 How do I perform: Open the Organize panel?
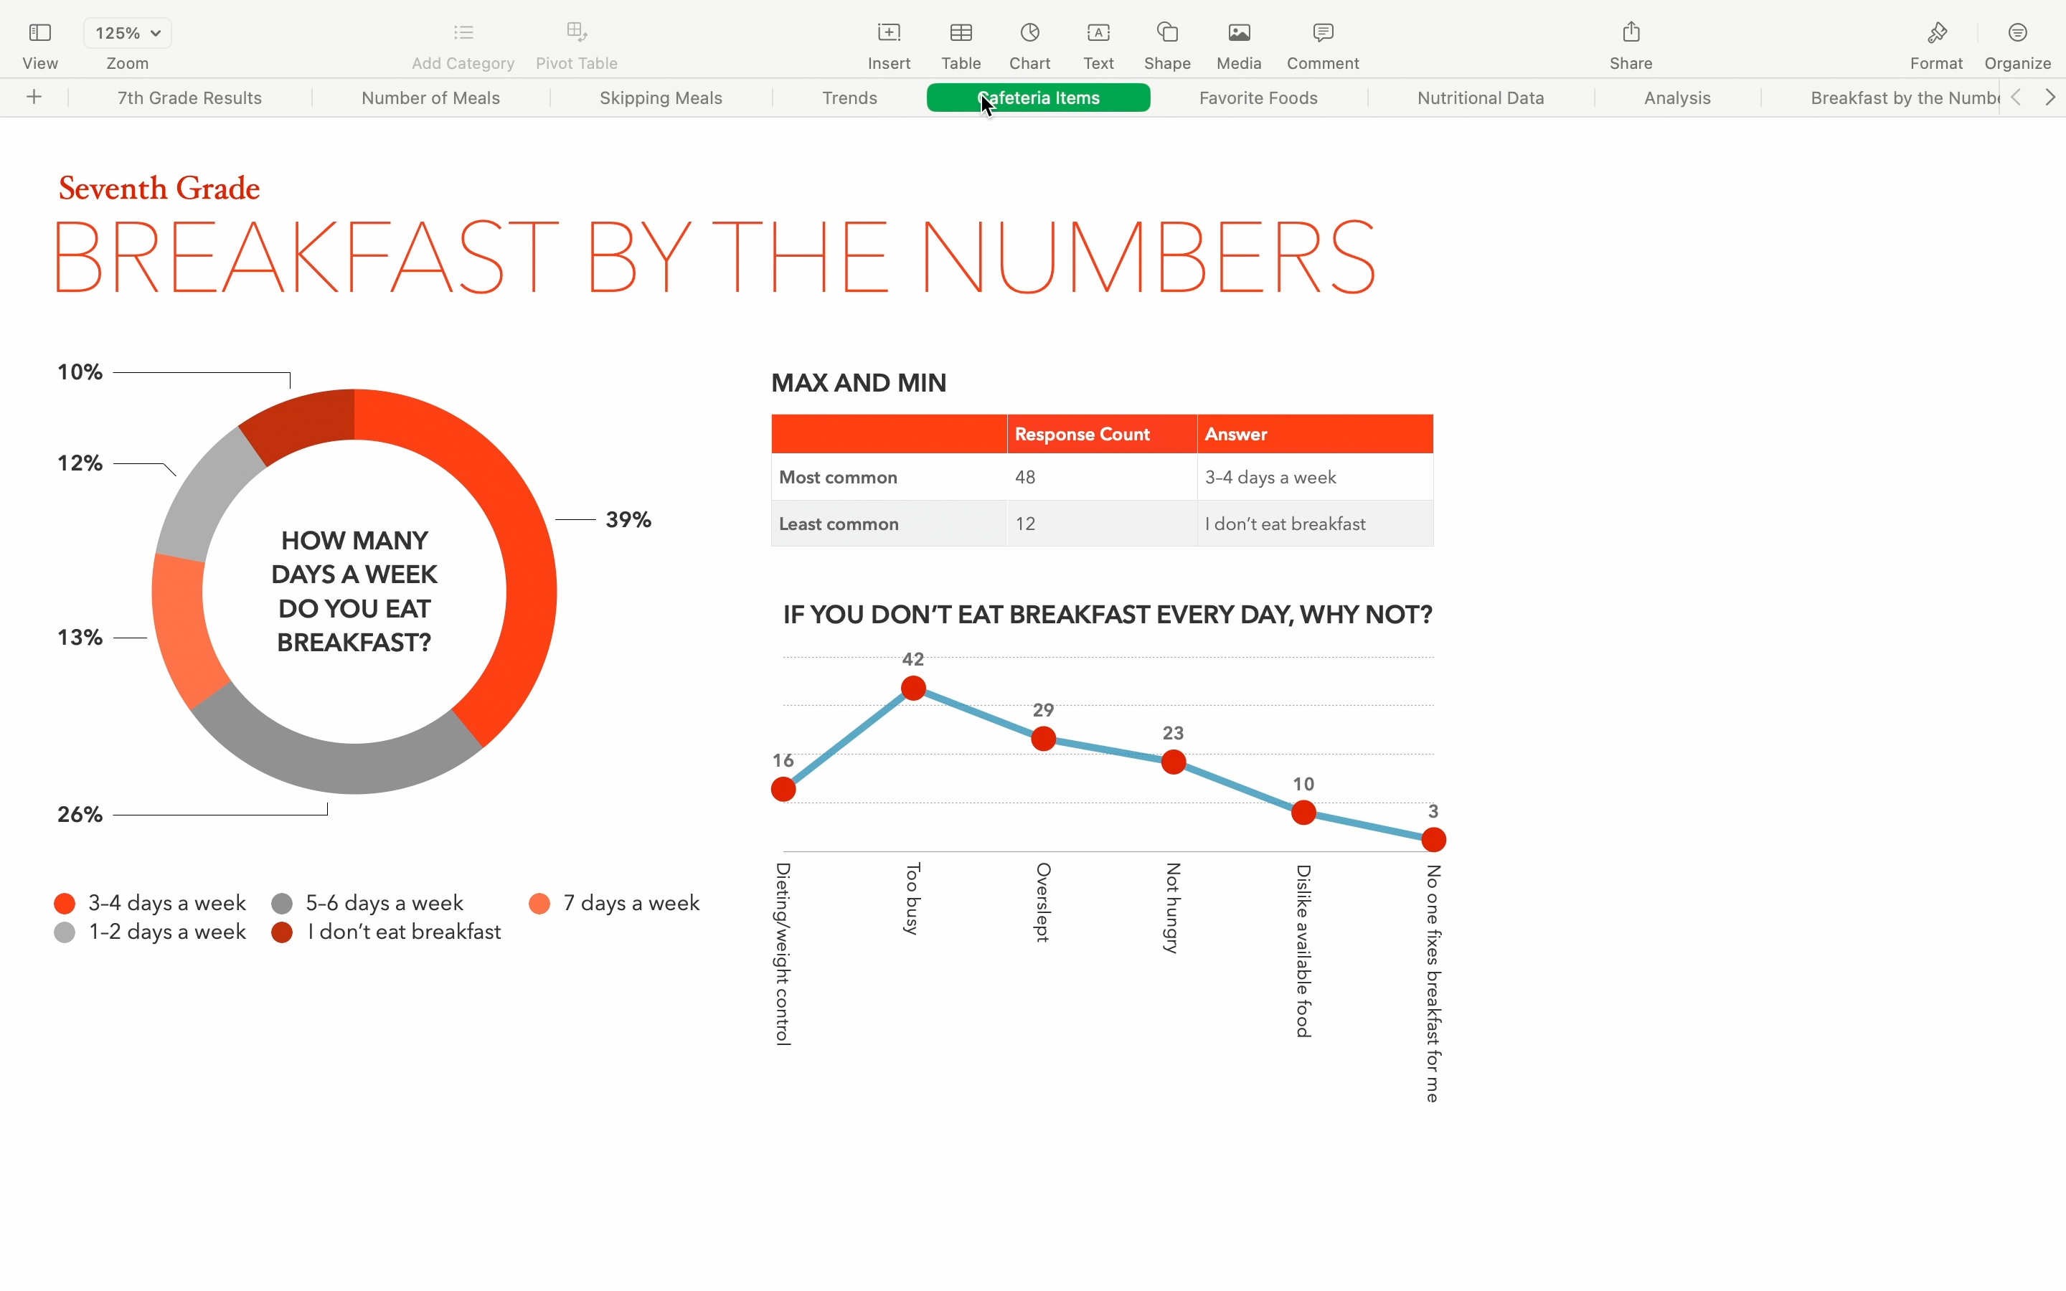pos(2017,33)
